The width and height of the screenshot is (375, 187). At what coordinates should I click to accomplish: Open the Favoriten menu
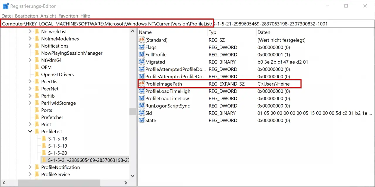pos(68,16)
